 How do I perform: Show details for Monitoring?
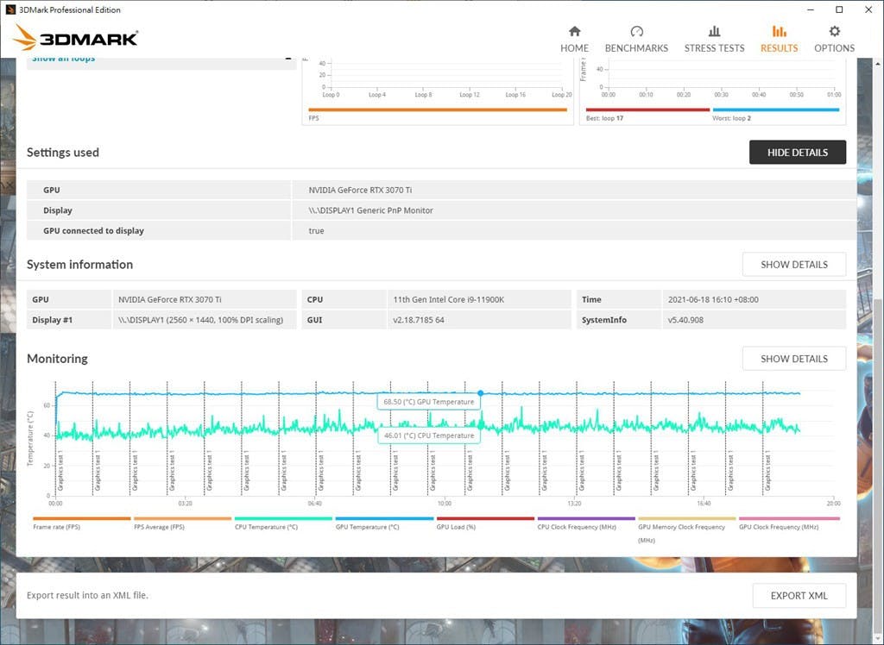[794, 358]
